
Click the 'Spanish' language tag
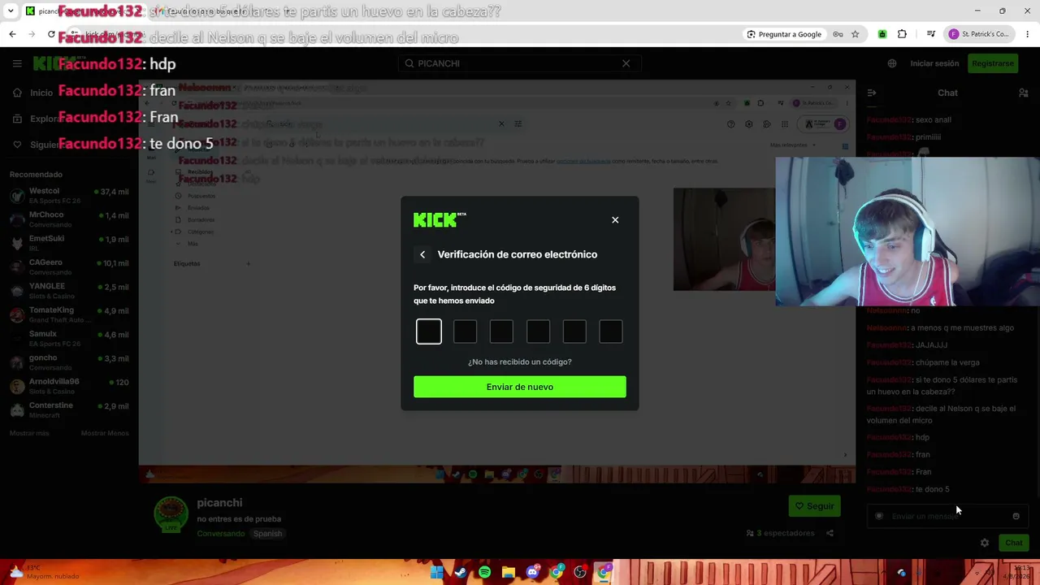click(267, 534)
